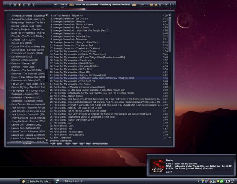
Task: Expand hidden tray icons with the chevron
Action: [x=199, y=181]
